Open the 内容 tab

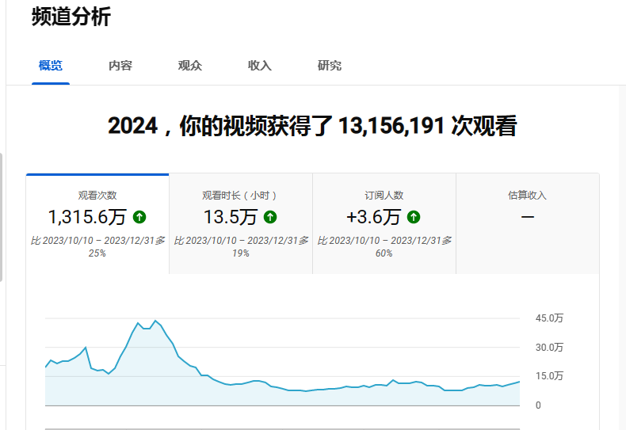tap(120, 66)
